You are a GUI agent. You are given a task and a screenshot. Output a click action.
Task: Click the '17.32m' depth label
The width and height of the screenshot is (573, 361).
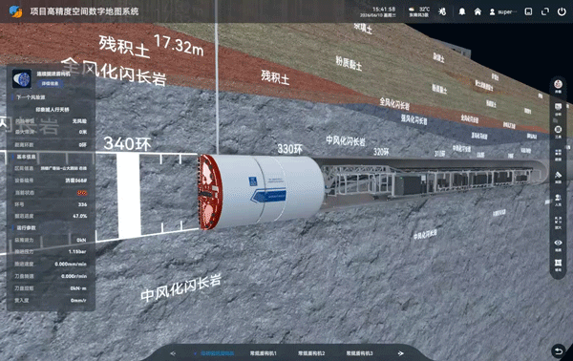[x=179, y=45]
